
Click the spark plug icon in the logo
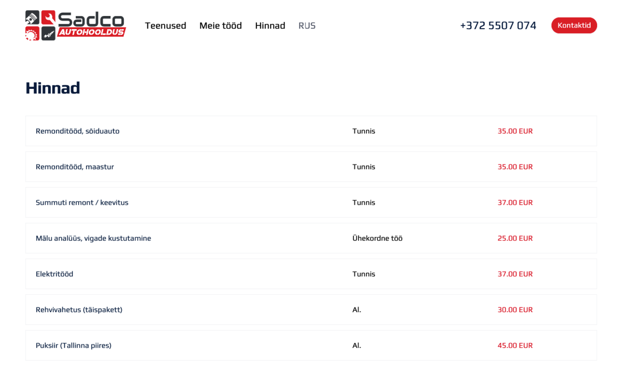pyautogui.click(x=48, y=34)
